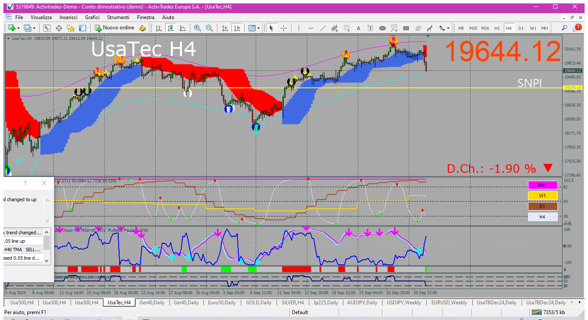This screenshot has width=588, height=320.
Task: Toggle chart auto scroll
Action: click(225, 28)
